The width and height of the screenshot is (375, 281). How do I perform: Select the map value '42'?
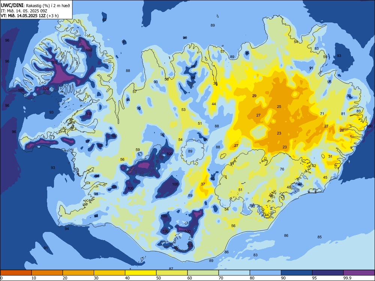pos(314,166)
